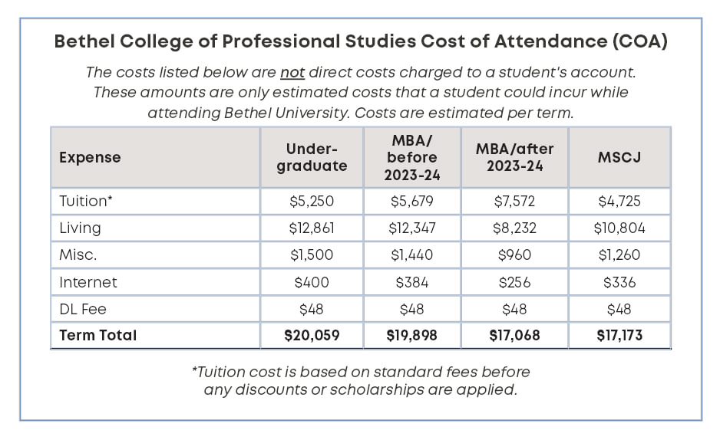Click the tuition footnote text below the table
This screenshot has height=440, width=720.
tap(360, 380)
